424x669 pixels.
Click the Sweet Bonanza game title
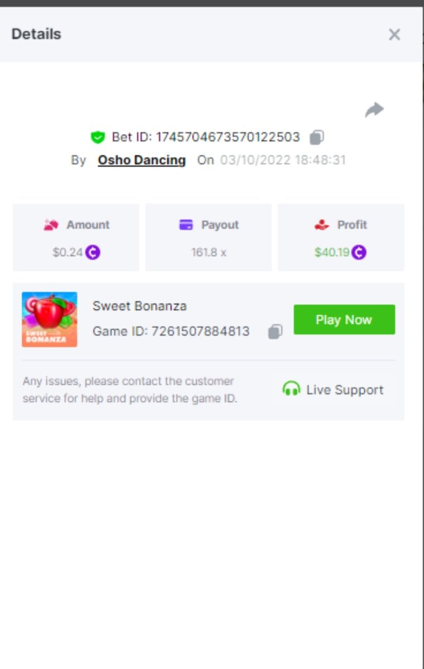tap(139, 306)
